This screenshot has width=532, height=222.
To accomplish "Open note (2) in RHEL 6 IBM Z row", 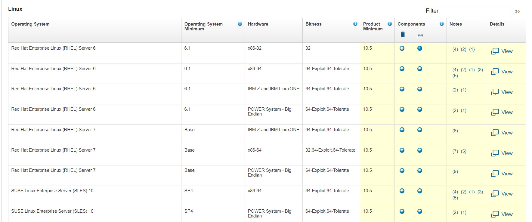I will pyautogui.click(x=455, y=90).
